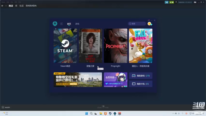Open the weather widget on the taskbar

point(5,113)
